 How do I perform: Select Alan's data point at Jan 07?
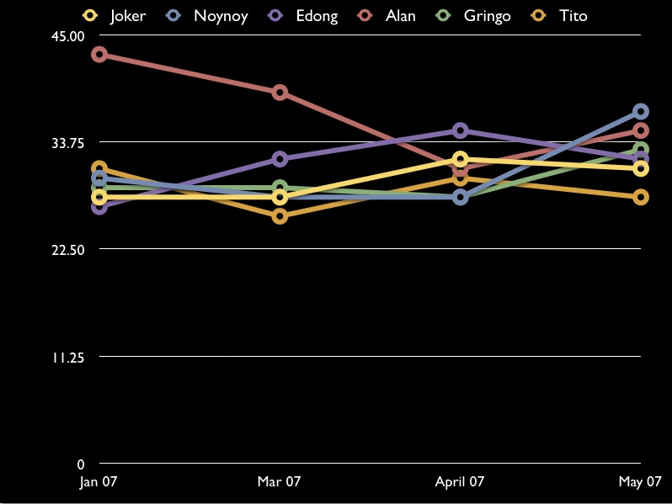pos(99,55)
